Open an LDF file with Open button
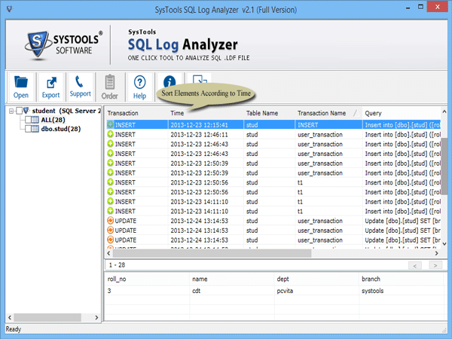This screenshot has width=452, height=339. coord(21,87)
